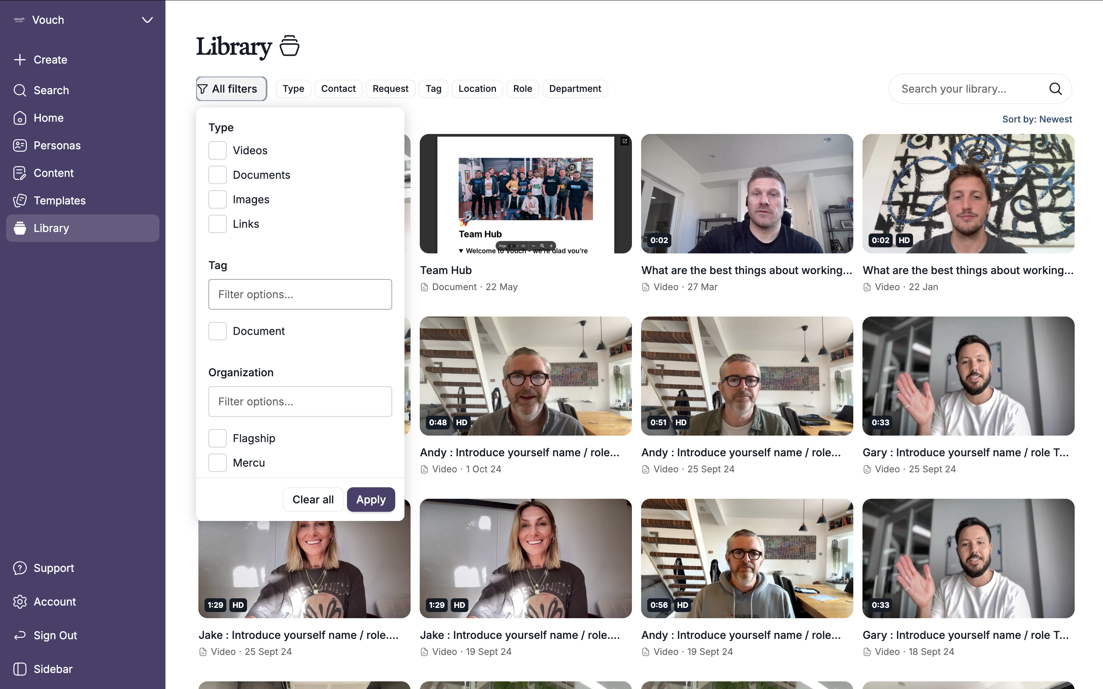Open the Team Hub title link
1103x689 pixels.
(x=446, y=270)
